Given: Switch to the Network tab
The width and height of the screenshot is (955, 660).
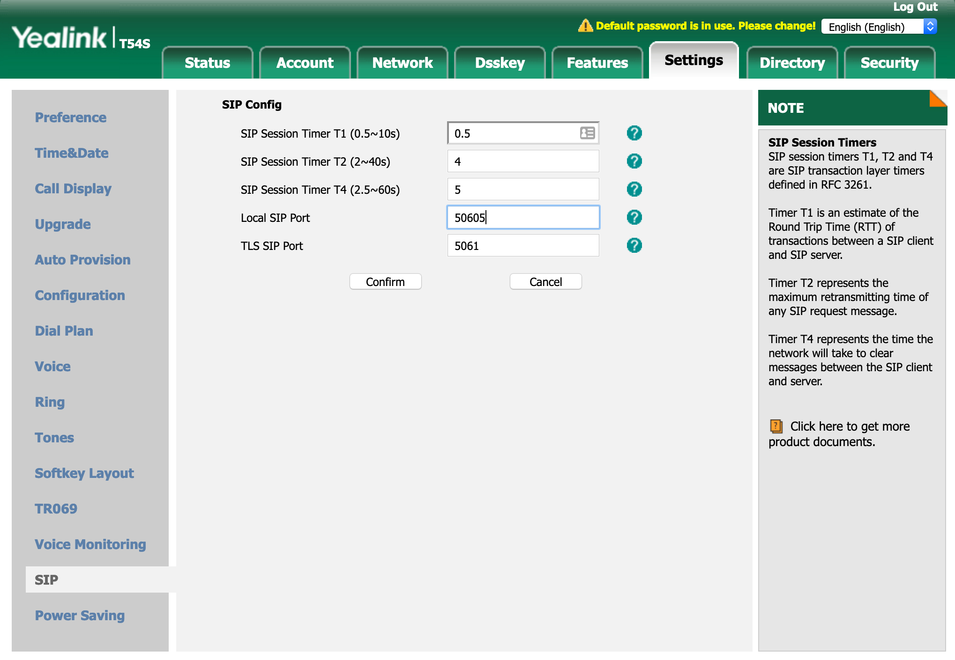Looking at the screenshot, I should point(402,63).
